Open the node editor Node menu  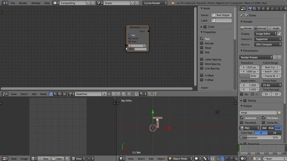tap(43, 94)
